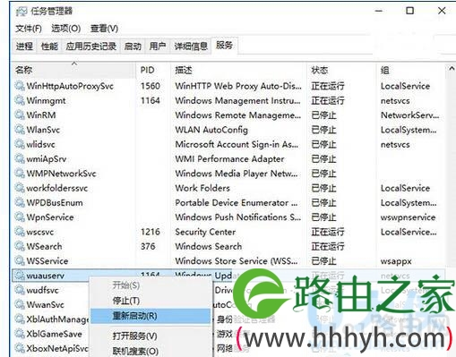
Task: Switch to the 详细信息 tab
Action: pos(191,47)
